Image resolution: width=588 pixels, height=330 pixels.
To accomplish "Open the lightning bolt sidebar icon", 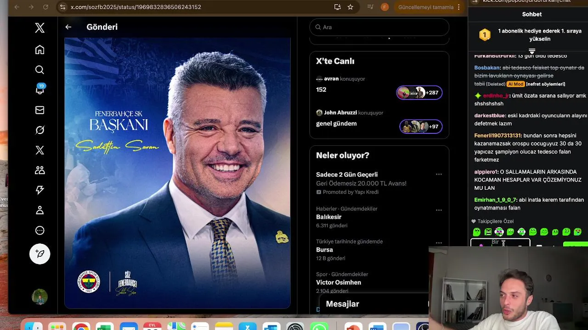I will (x=40, y=190).
